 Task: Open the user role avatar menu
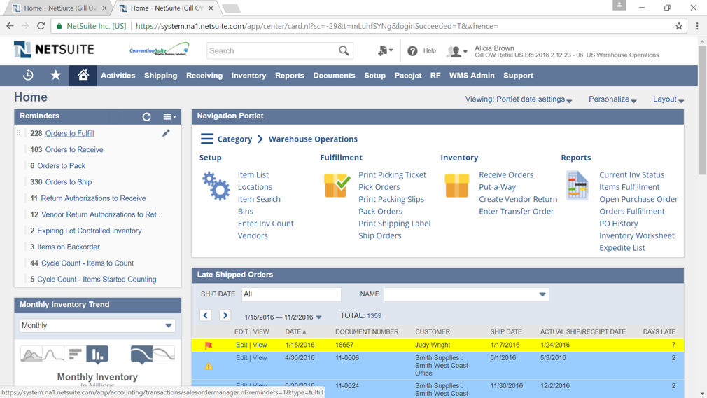pyautogui.click(x=456, y=51)
